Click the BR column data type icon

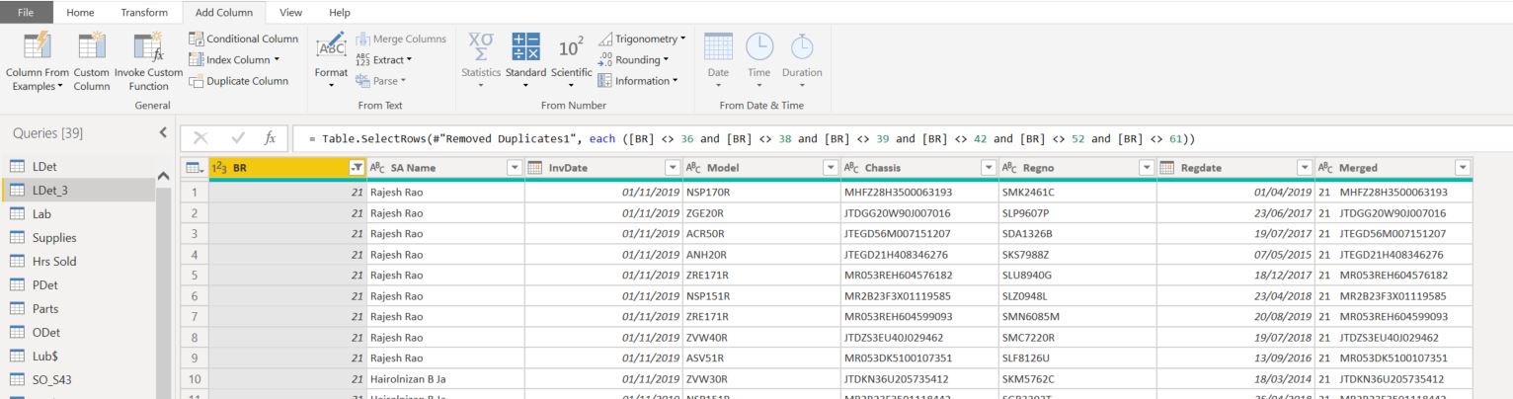pos(220,168)
